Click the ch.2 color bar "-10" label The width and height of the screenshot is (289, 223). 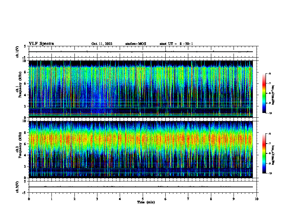pos(270,173)
